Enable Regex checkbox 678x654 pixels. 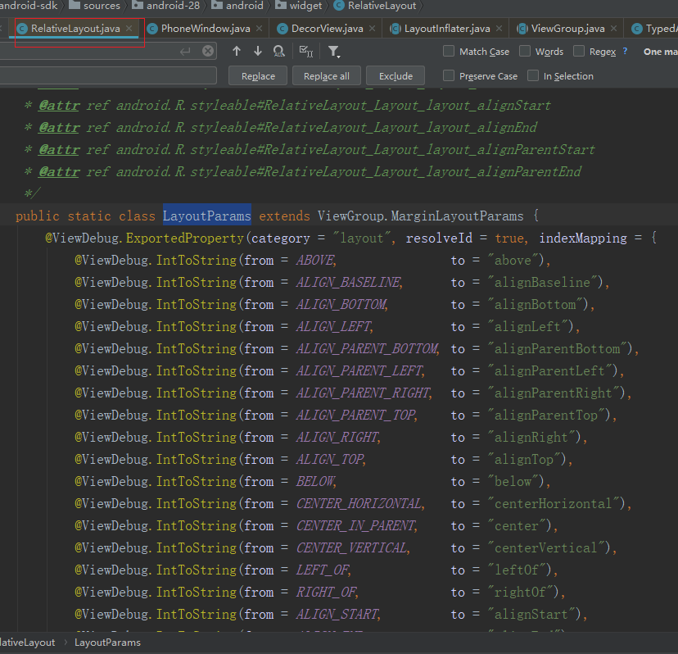coord(579,51)
